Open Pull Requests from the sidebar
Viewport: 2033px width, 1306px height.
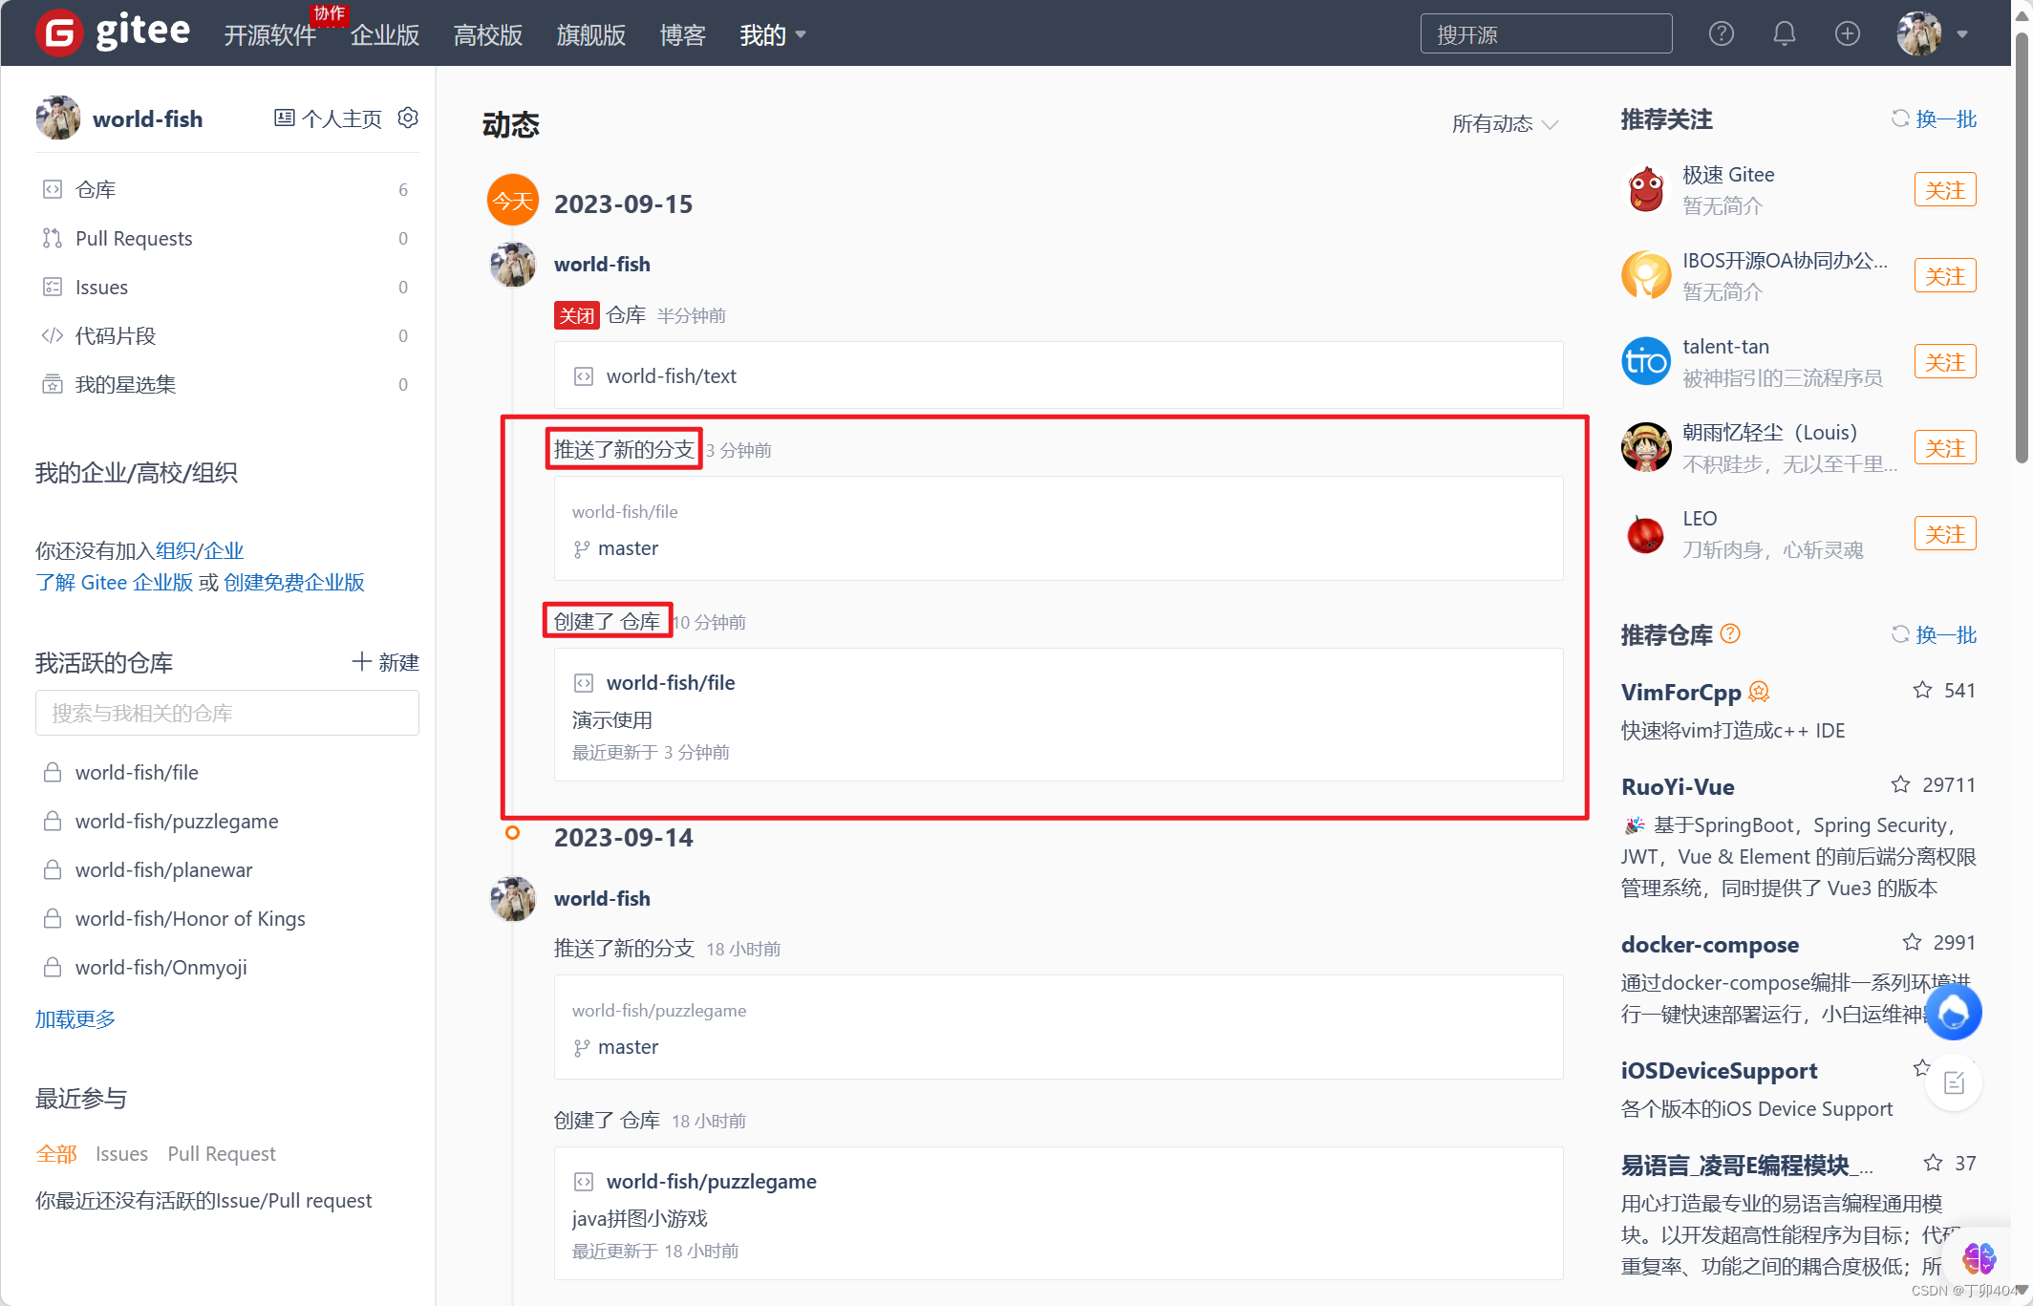[134, 238]
